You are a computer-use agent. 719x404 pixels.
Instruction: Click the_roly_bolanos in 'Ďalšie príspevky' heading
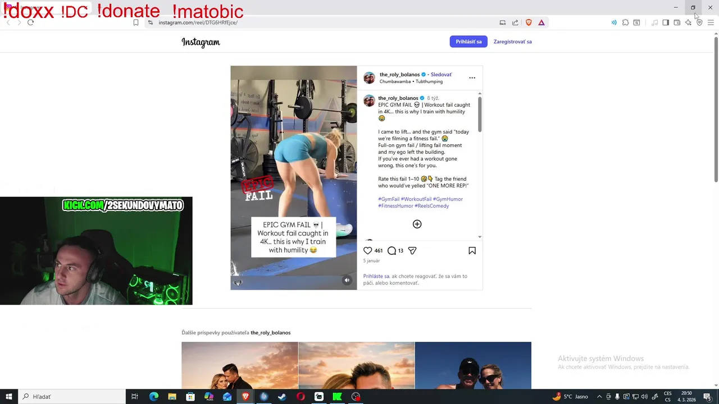click(270, 333)
